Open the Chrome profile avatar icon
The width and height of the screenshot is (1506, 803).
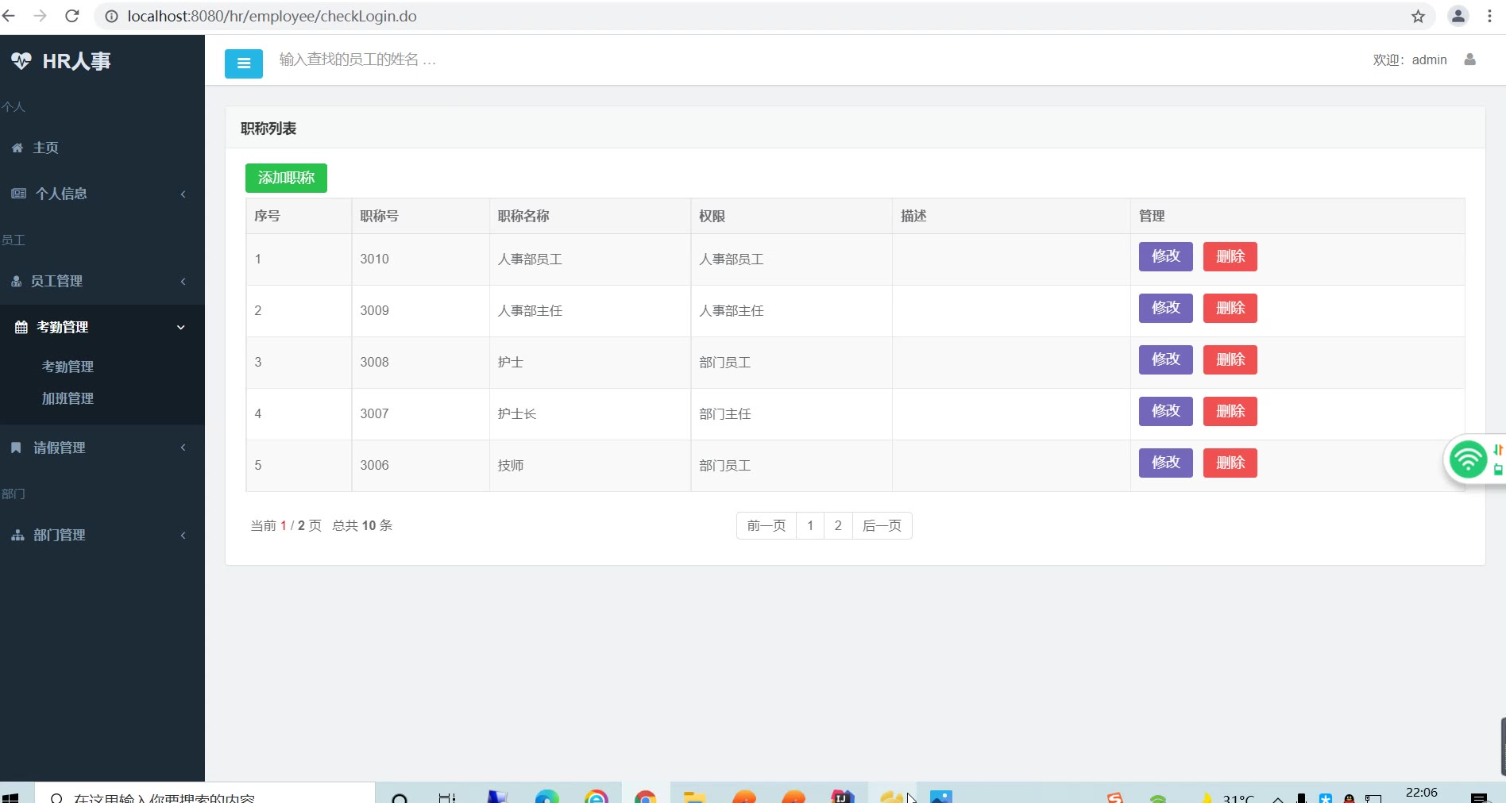click(1458, 17)
